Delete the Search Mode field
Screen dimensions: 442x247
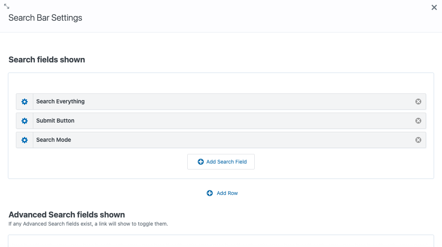(418, 140)
